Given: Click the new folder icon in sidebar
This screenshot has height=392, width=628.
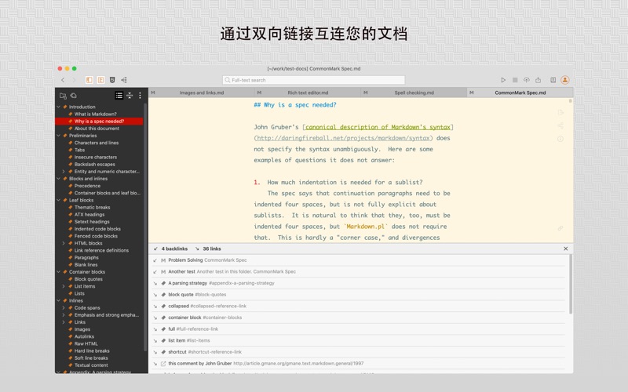Looking at the screenshot, I should [63, 96].
